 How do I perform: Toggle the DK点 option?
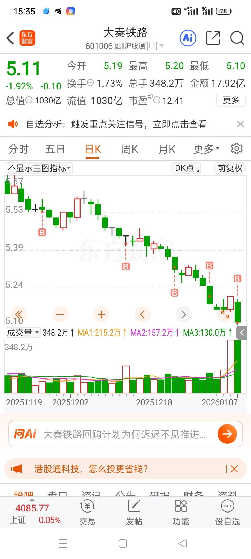[x=187, y=168]
